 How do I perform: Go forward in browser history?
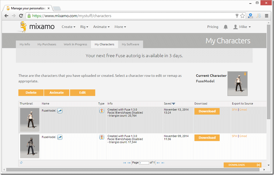click(14, 16)
